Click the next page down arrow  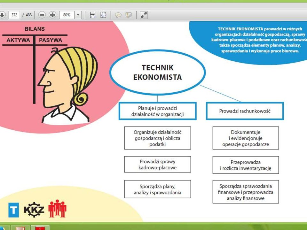click(x=2, y=15)
